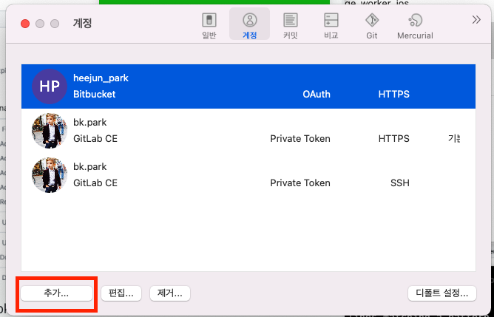The width and height of the screenshot is (494, 317).
Task: Switch to the 커밋 commit preferences tab
Action: 290,26
